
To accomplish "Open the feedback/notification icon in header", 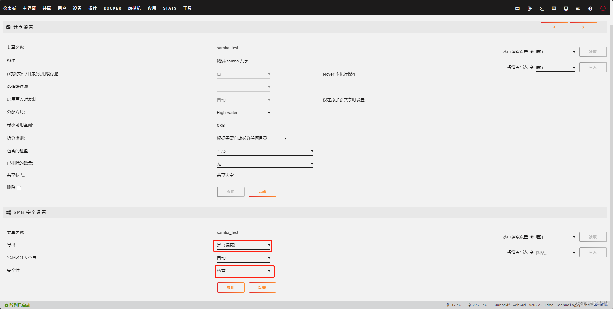I will (x=554, y=9).
